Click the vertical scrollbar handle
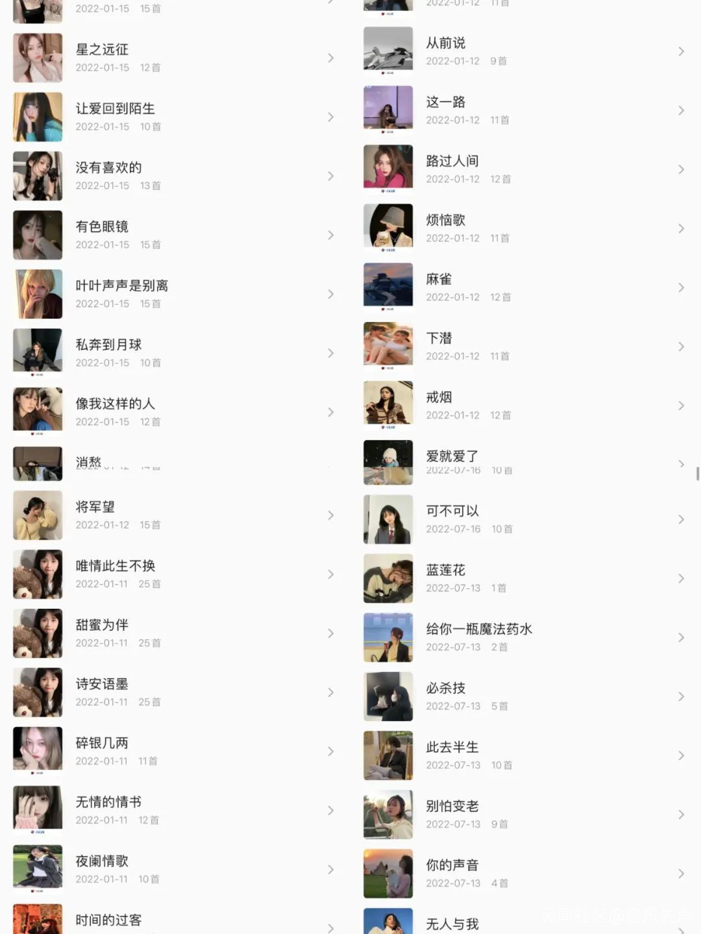The width and height of the screenshot is (701, 934). coord(698,473)
